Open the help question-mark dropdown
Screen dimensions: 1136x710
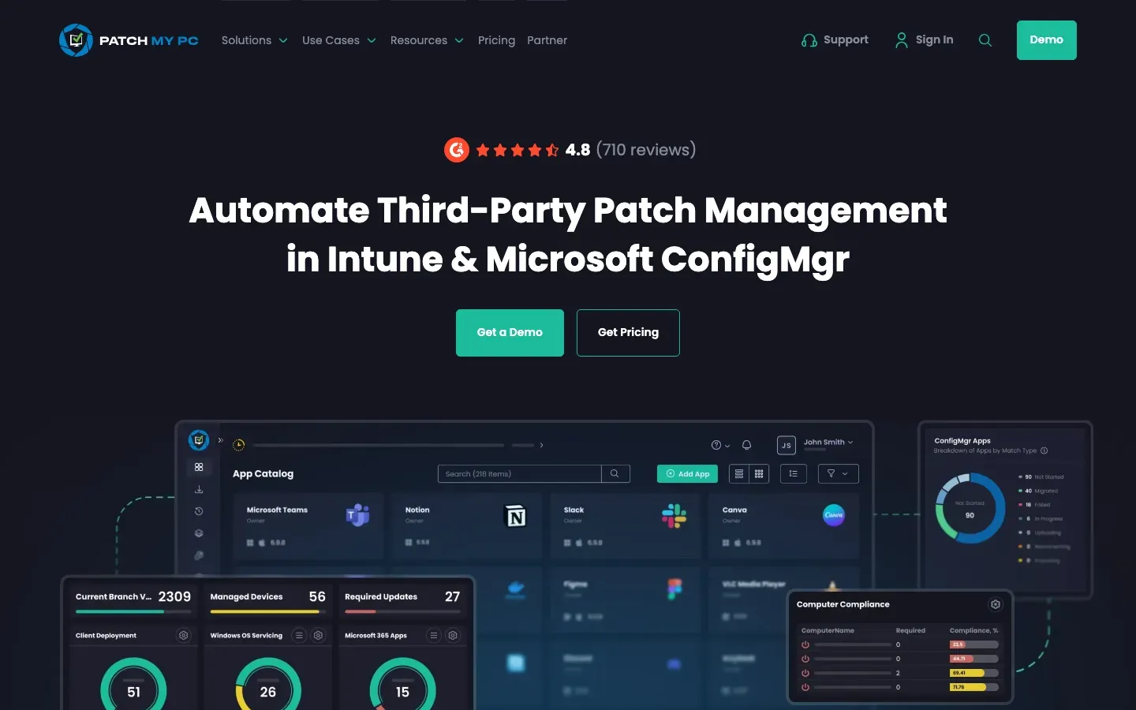click(x=720, y=445)
